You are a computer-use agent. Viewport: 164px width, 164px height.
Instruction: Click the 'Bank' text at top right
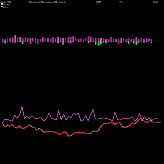(x=156, y=2)
